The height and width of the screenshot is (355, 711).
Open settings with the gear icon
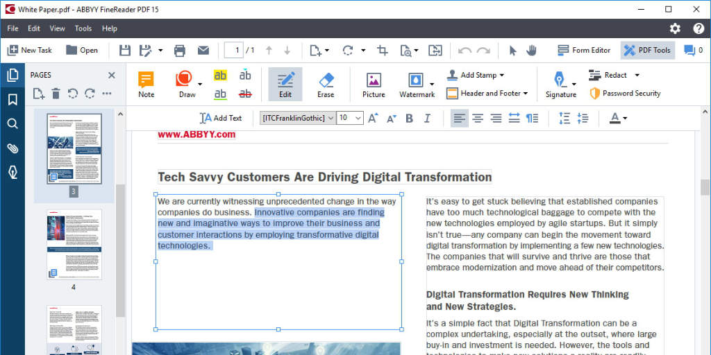coord(675,28)
